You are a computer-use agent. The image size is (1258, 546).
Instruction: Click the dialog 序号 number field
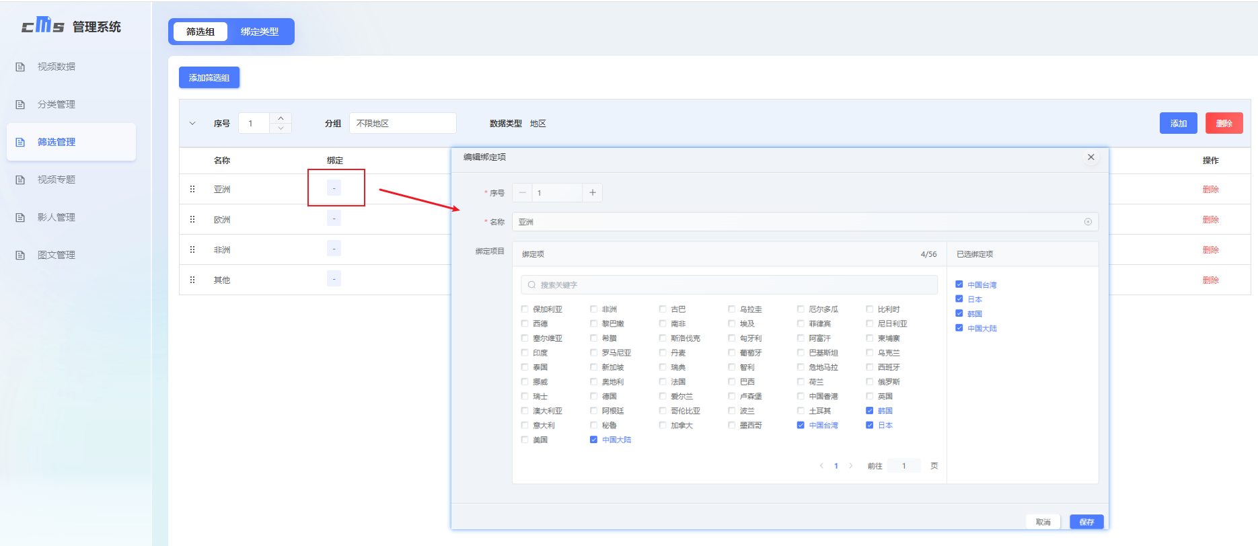[557, 192]
